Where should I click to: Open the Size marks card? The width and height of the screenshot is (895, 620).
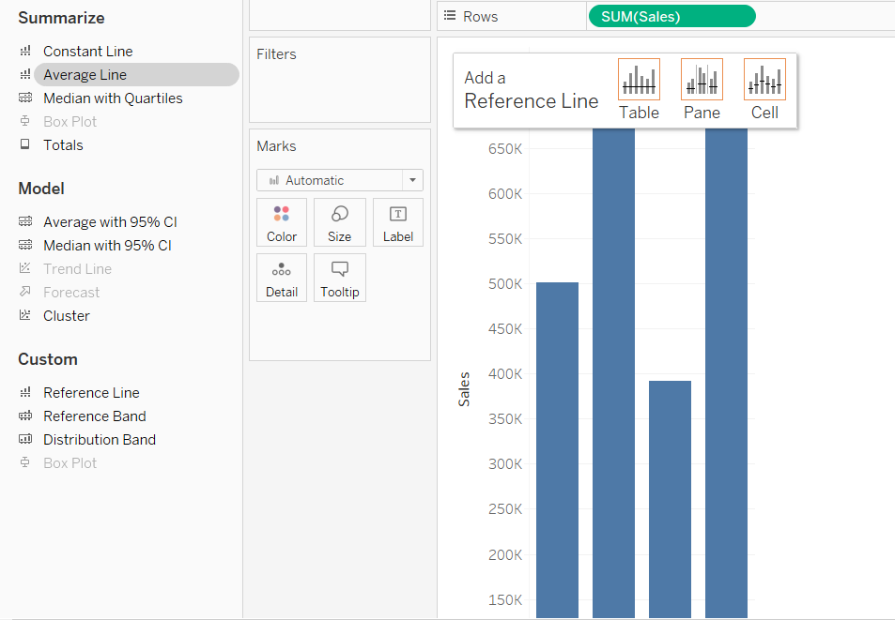pos(339,222)
